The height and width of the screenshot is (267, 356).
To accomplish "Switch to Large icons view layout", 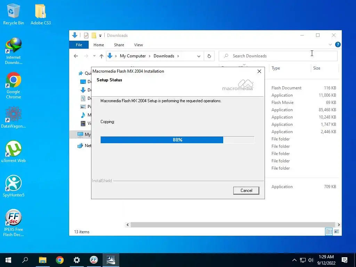I will pyautogui.click(x=337, y=232).
